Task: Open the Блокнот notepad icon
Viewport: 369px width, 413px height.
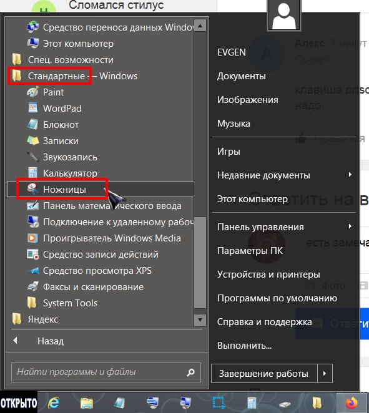Action: [32, 125]
